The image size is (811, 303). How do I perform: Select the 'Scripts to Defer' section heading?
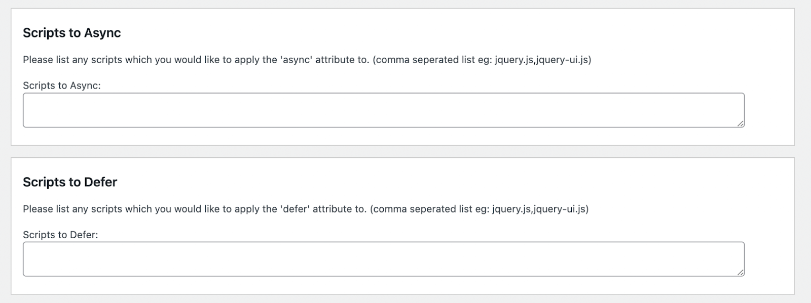70,182
